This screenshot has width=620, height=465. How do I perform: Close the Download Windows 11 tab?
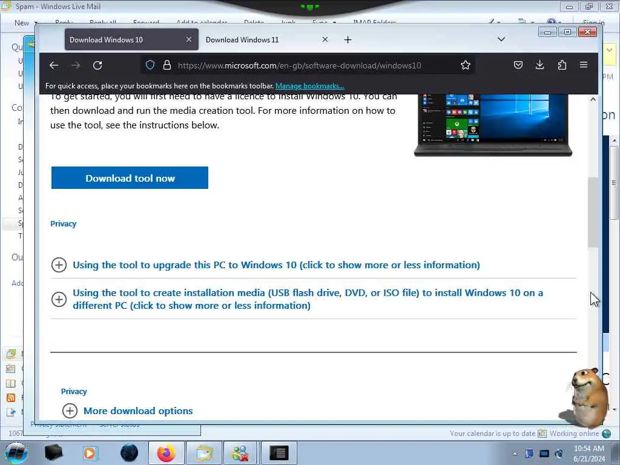coord(325,39)
